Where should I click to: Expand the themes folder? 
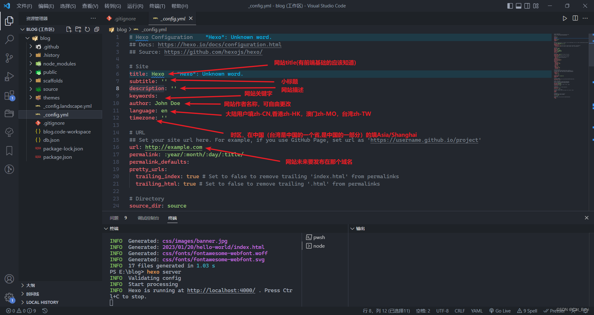pyautogui.click(x=60, y=98)
